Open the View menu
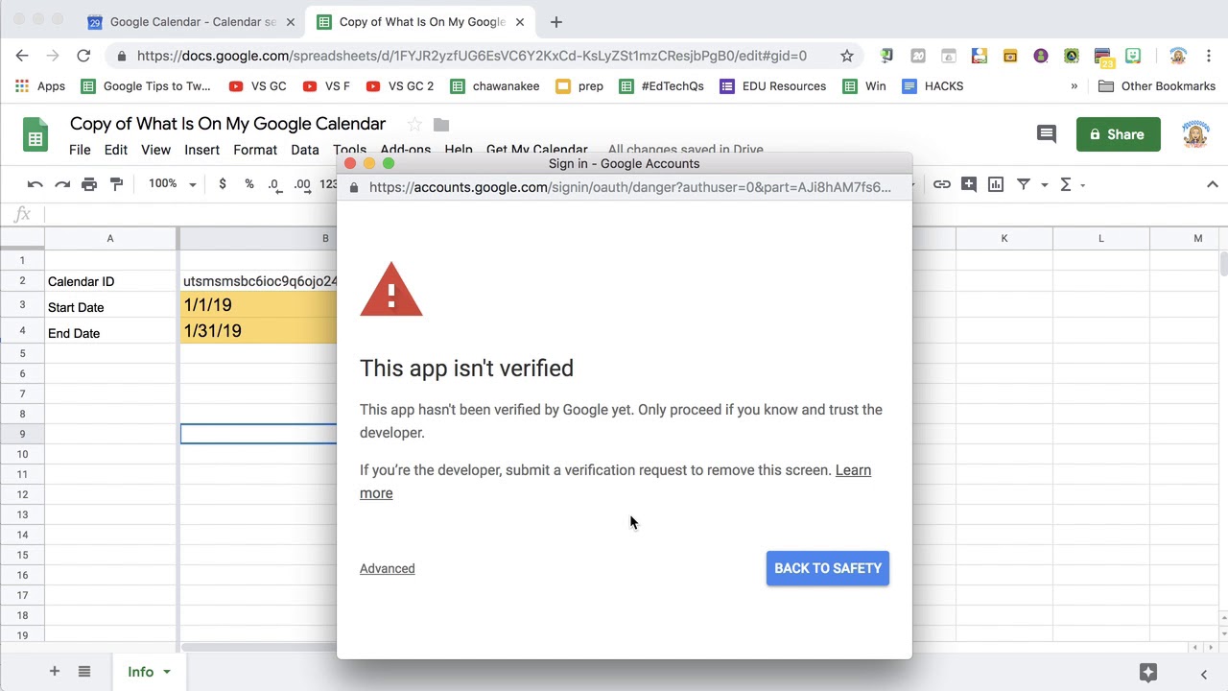The image size is (1228, 691). pos(155,150)
